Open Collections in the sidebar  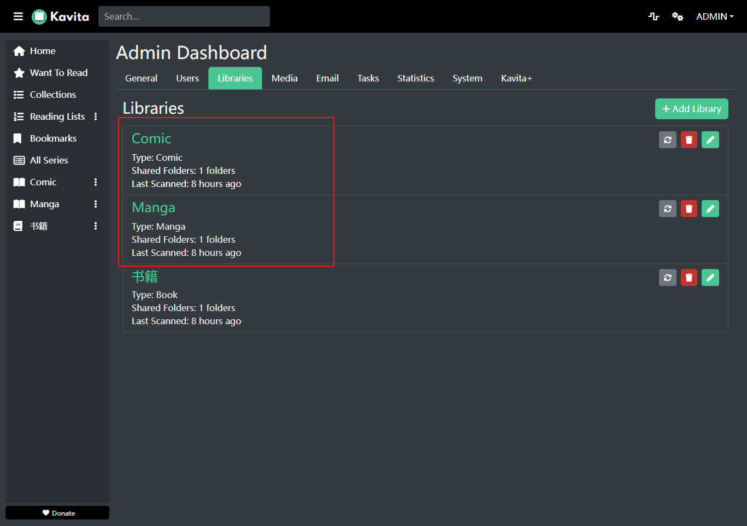pyautogui.click(x=53, y=95)
